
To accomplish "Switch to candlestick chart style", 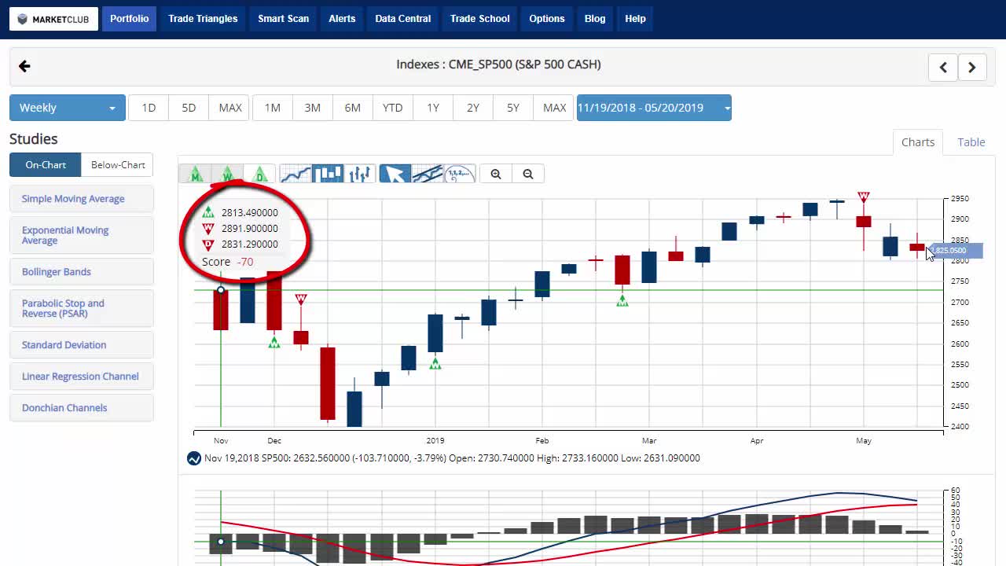I will tap(328, 174).
